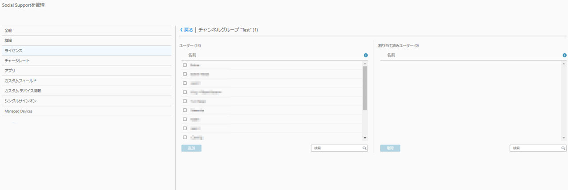Click the 割り当て済みユーザー (0) label

click(x=398, y=46)
